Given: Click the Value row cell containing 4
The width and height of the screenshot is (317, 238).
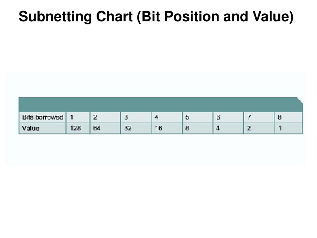Looking at the screenshot, I should [x=228, y=128].
